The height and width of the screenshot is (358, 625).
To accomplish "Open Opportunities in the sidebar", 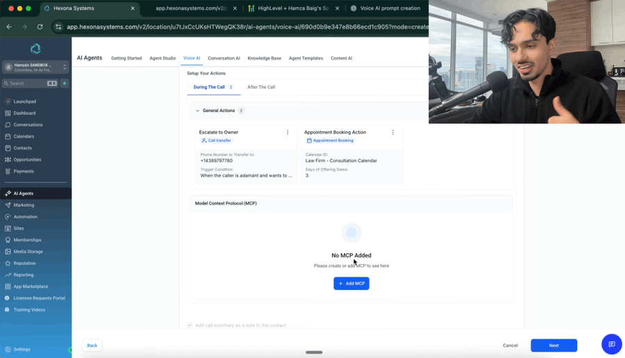I will coord(27,159).
